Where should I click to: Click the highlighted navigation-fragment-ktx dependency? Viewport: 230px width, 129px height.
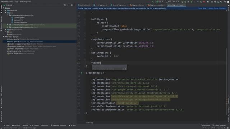pyautogui.click(x=144, y=96)
